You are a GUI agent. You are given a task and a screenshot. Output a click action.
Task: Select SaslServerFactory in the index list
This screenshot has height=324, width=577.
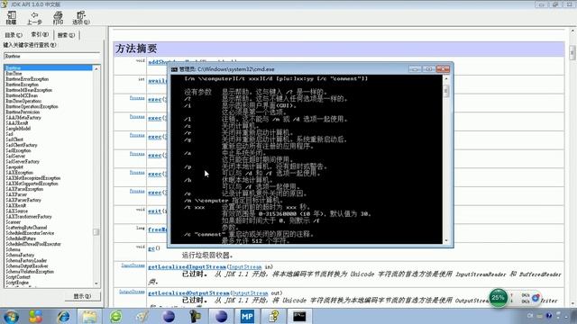click(23, 162)
